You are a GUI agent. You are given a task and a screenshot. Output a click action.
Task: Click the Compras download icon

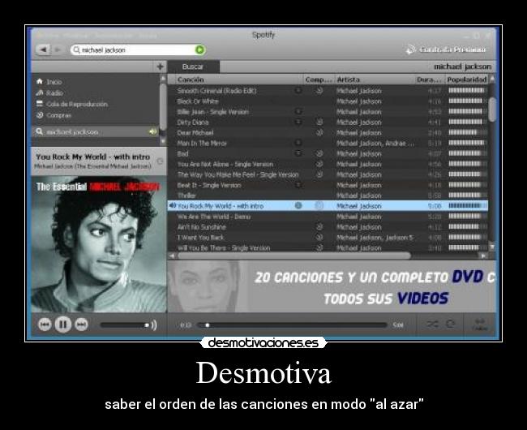coord(40,115)
